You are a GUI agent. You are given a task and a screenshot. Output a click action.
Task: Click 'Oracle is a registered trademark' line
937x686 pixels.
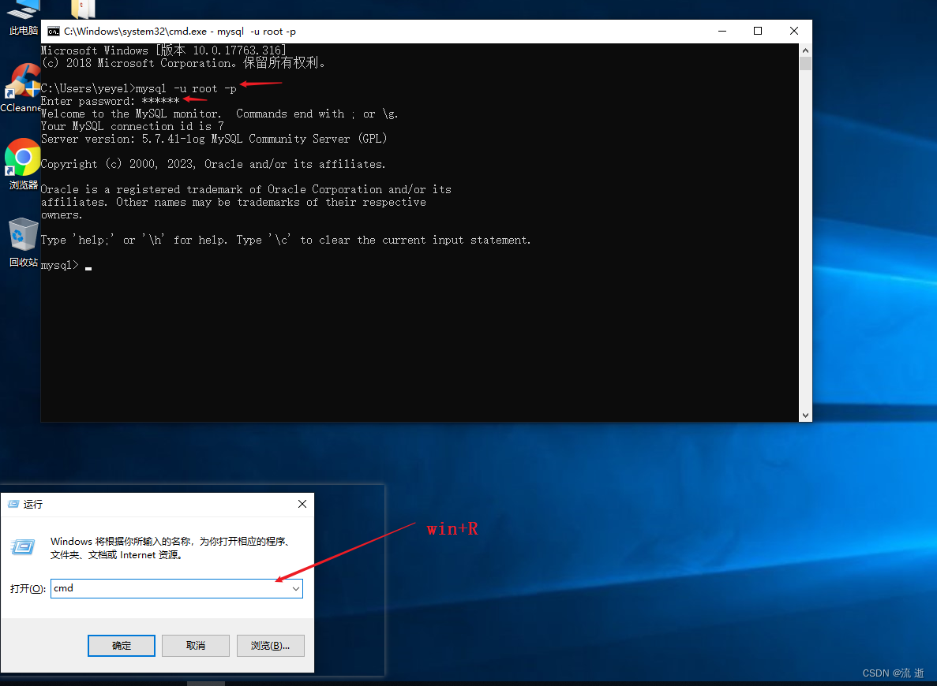[x=246, y=189]
